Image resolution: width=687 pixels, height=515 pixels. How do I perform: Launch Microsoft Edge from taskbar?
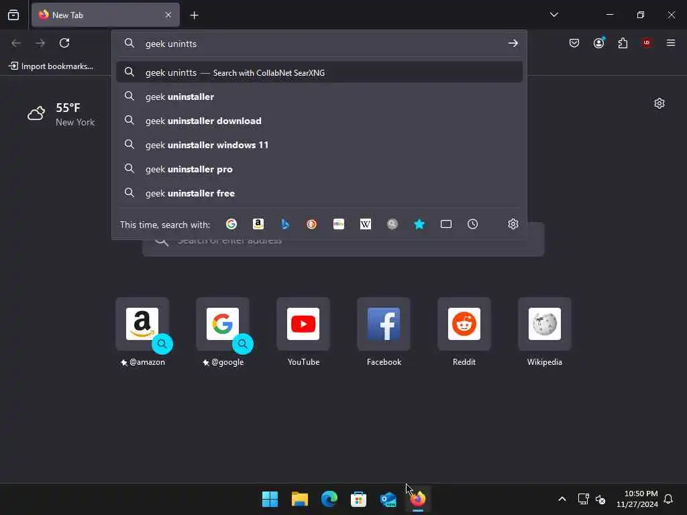click(x=329, y=499)
